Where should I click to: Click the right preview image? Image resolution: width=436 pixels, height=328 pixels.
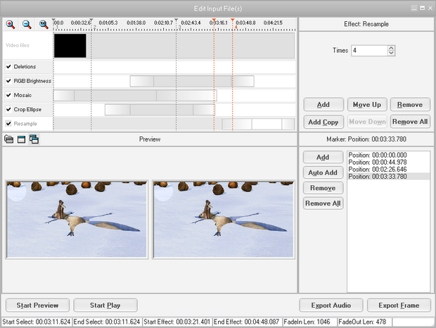pos(224,220)
